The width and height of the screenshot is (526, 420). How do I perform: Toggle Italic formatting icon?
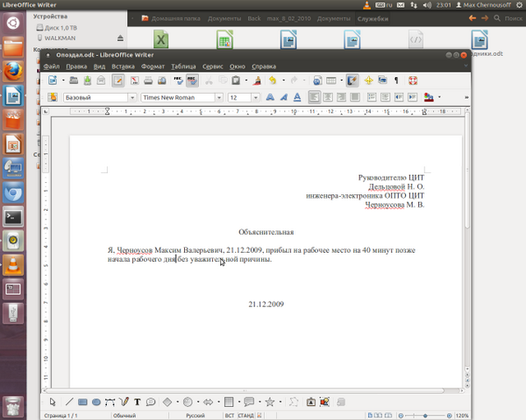(284, 97)
